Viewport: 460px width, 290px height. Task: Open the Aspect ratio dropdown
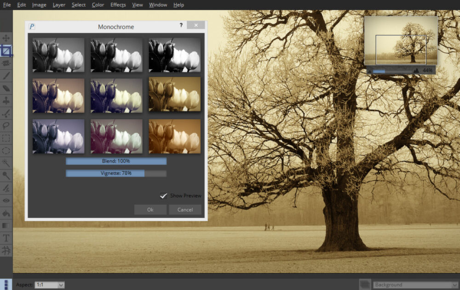coord(49,284)
